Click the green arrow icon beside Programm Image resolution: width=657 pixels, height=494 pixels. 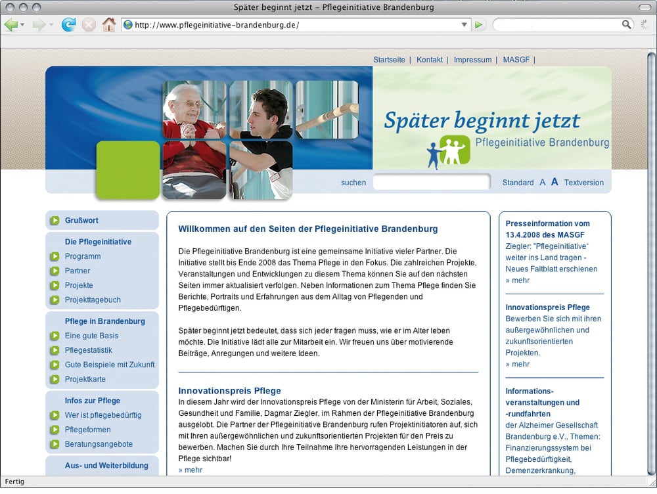55,256
